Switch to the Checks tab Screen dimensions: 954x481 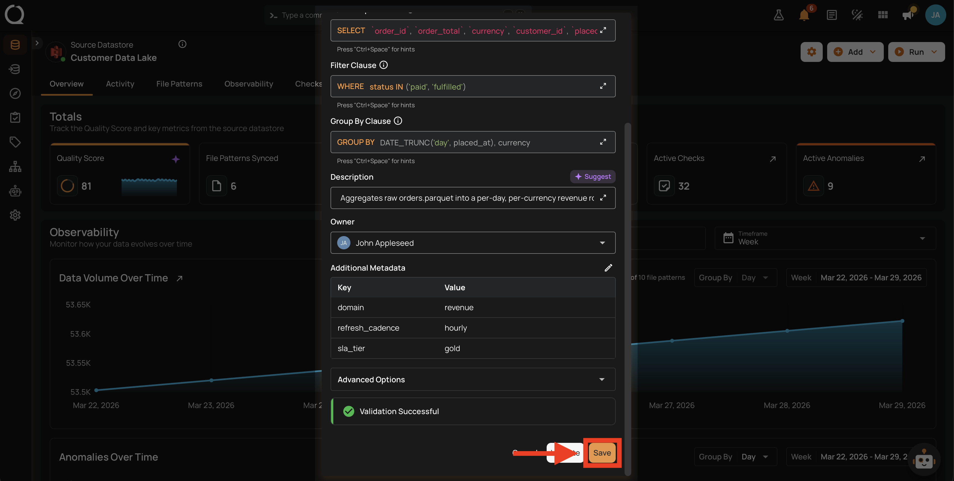click(308, 84)
